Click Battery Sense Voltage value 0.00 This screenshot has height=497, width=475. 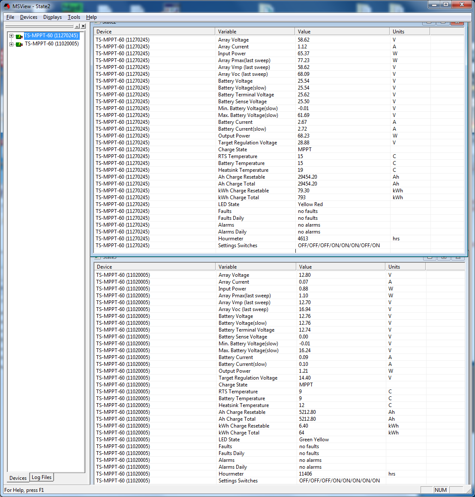coord(304,337)
